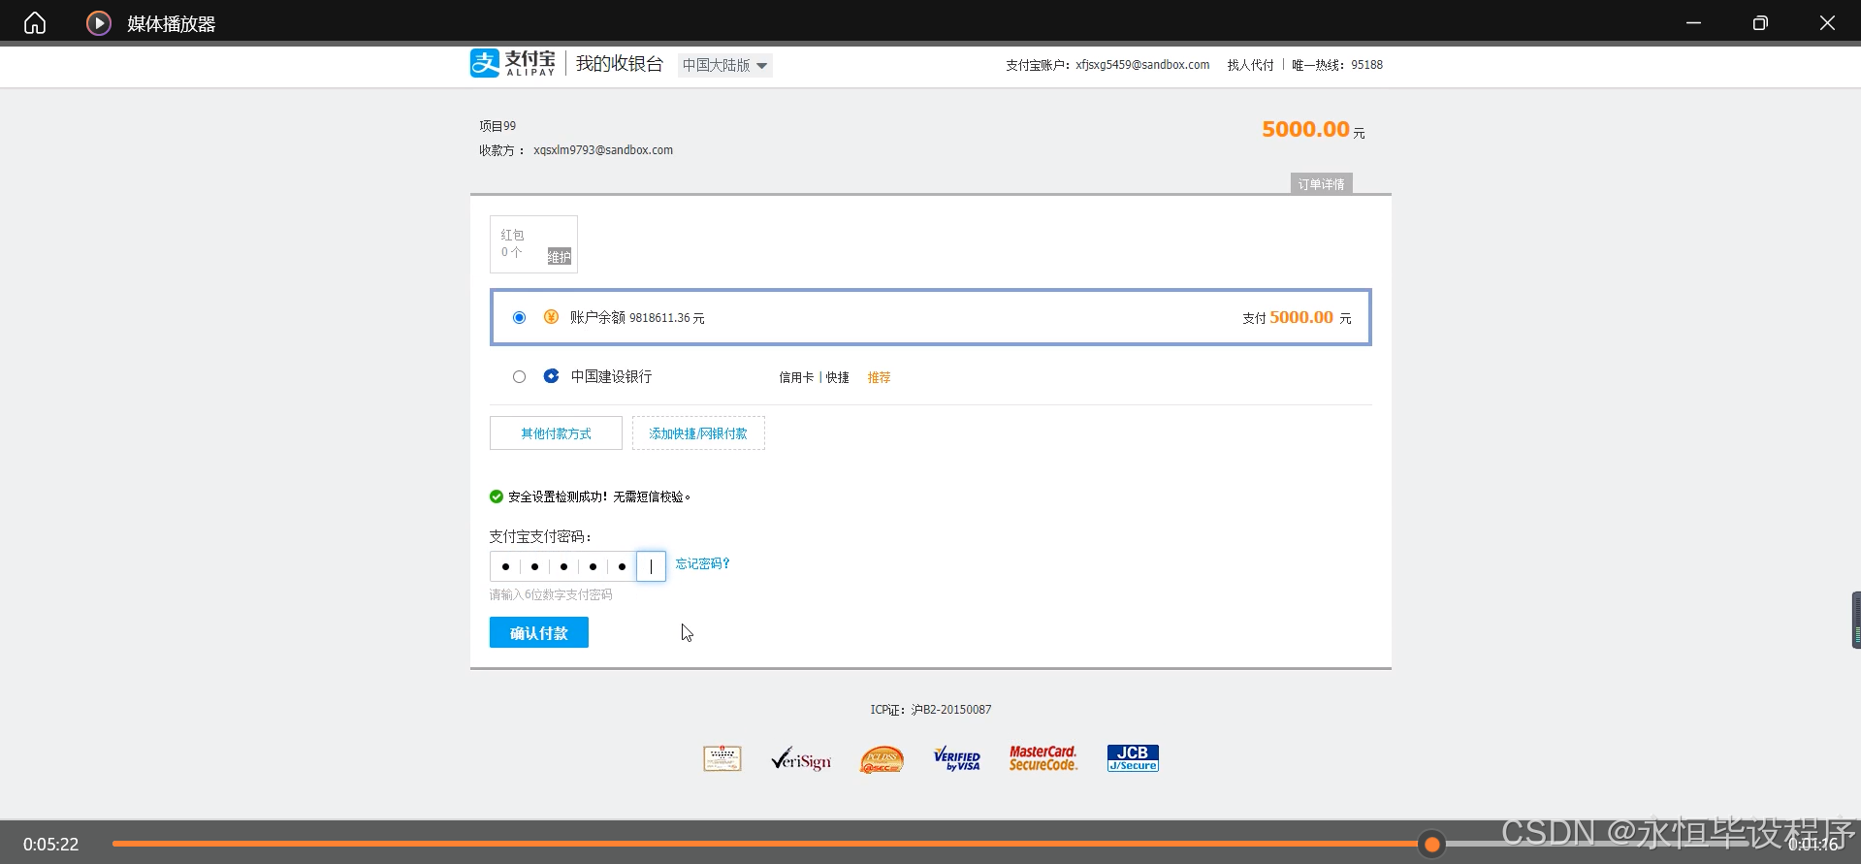1861x864 pixels.
Task: Click the 0:05:22 elapsed time label
Action: (50, 845)
